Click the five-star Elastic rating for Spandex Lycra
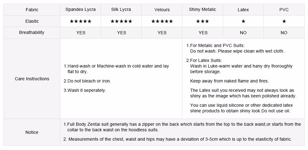Screen dimensions: 308x150 point(81,21)
